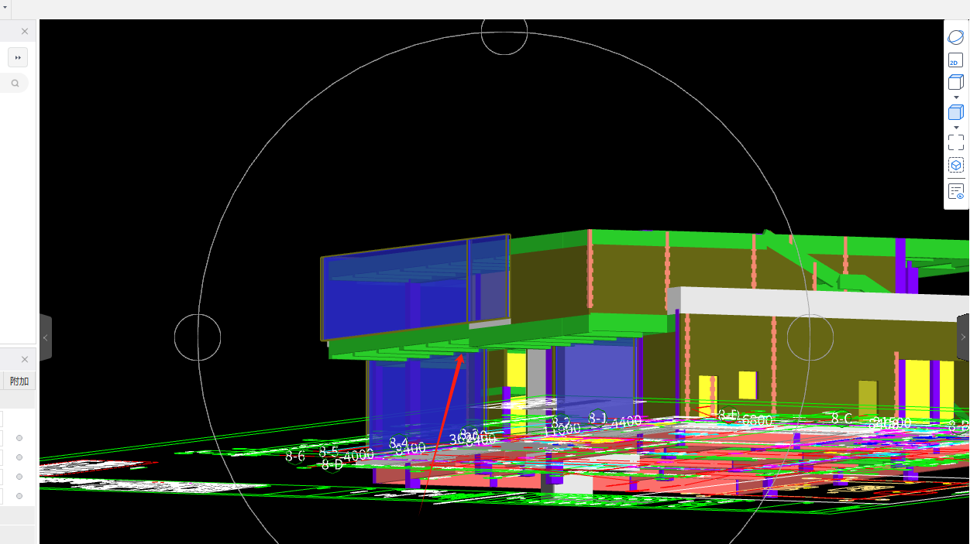This screenshot has width=970, height=544.
Task: Click the search field in left panel
Action: (x=14, y=83)
